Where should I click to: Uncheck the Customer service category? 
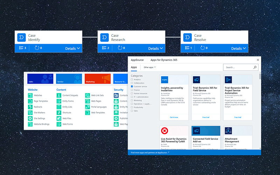click(x=132, y=86)
